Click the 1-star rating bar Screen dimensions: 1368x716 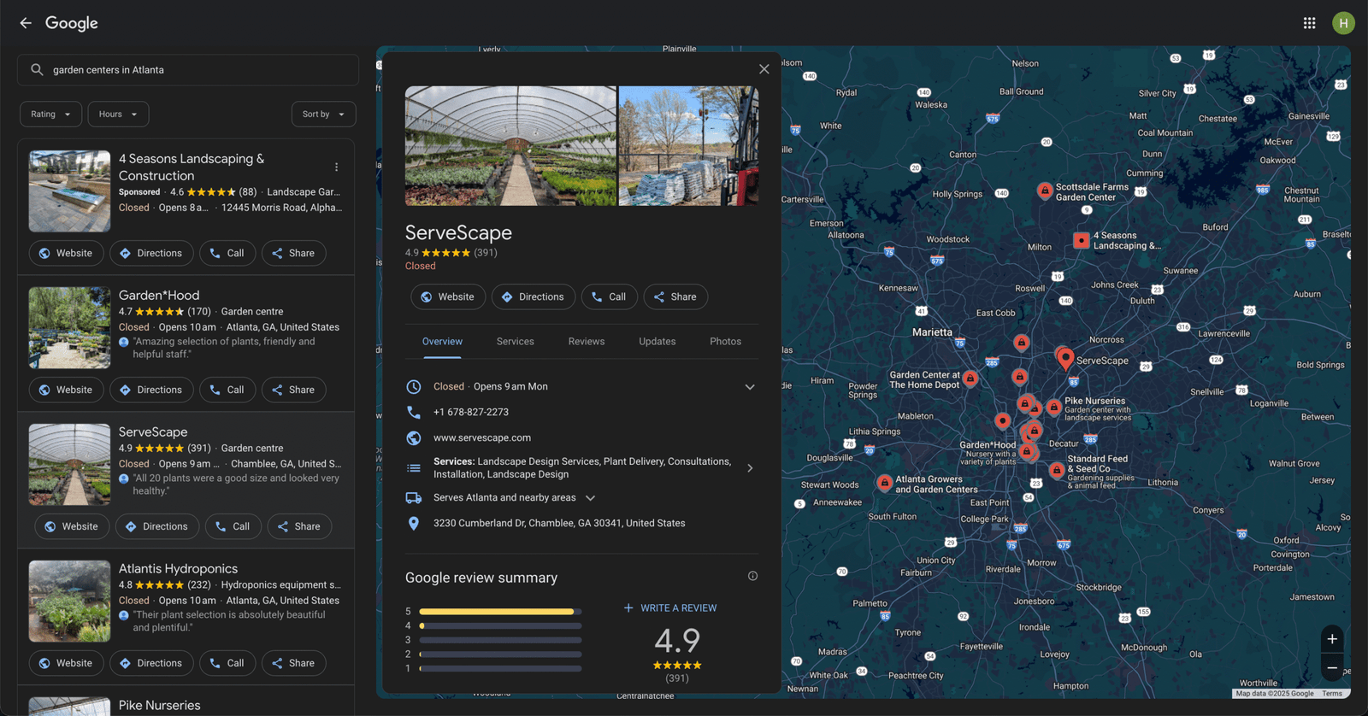click(500, 668)
